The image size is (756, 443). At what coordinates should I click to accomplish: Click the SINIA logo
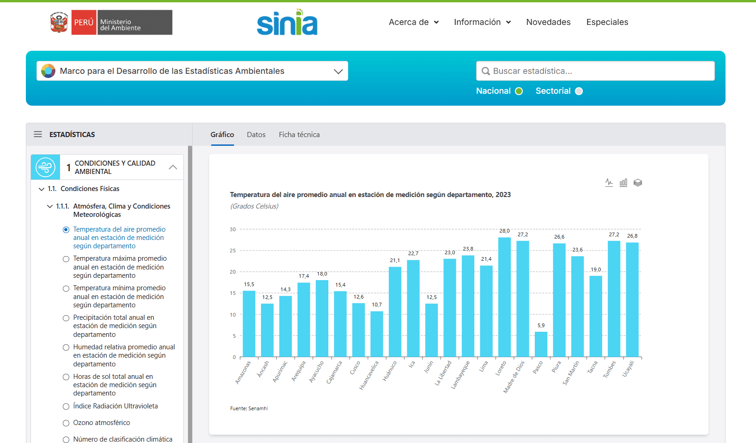tap(287, 23)
